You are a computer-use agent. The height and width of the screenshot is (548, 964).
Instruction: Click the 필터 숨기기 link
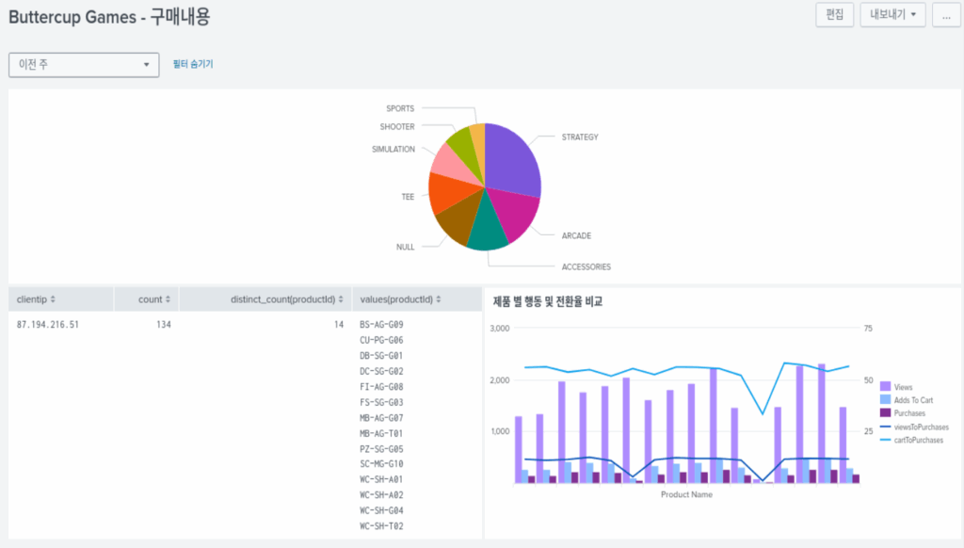click(x=193, y=64)
